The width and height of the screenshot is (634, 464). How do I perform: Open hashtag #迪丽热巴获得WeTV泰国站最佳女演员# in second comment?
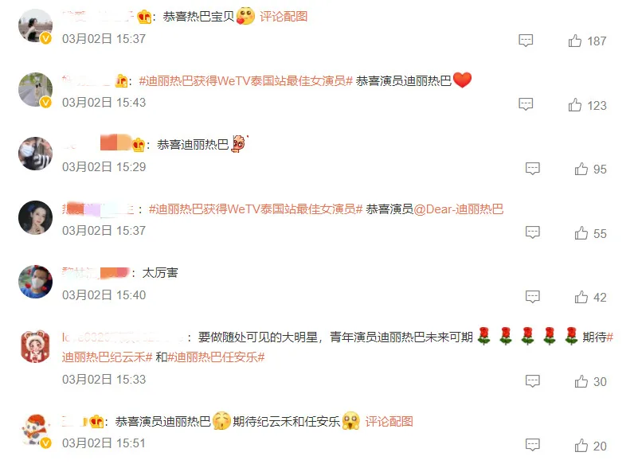click(x=246, y=81)
